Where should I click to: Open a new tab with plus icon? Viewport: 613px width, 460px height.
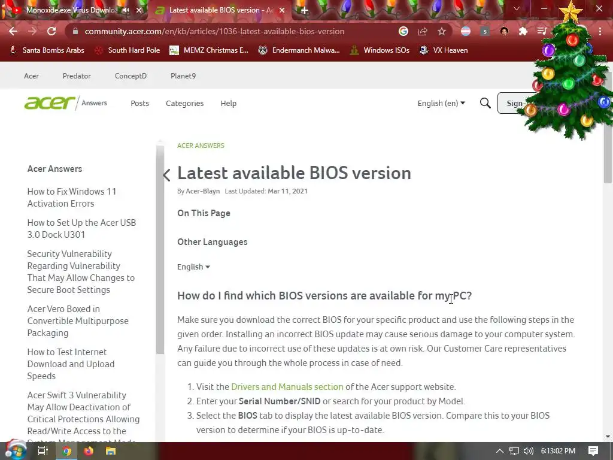(305, 11)
